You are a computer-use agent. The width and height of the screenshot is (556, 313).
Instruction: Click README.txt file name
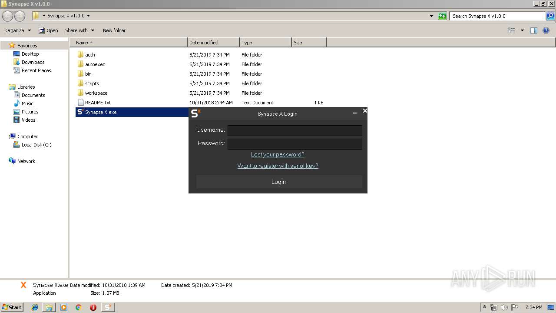click(x=98, y=103)
